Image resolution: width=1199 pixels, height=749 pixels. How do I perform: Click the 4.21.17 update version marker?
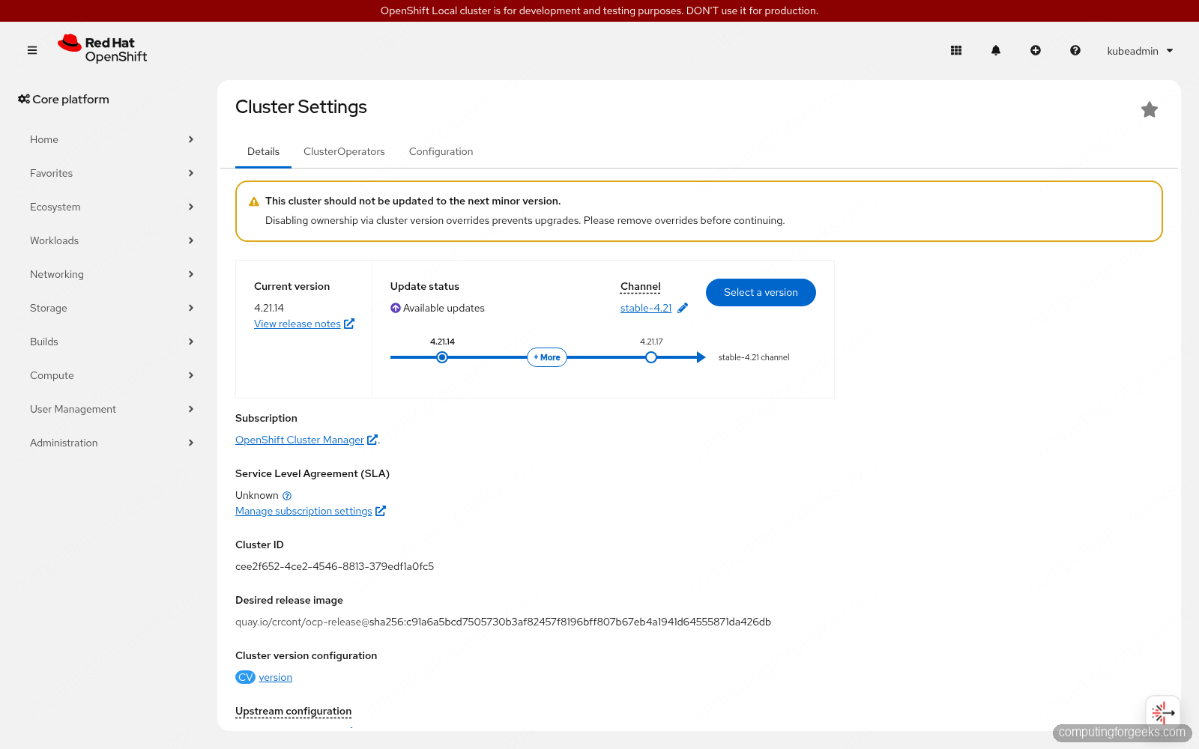click(651, 357)
